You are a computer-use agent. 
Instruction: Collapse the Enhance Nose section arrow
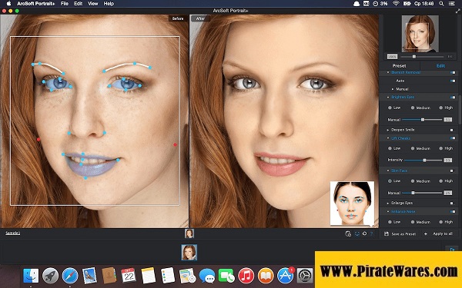pos(388,212)
